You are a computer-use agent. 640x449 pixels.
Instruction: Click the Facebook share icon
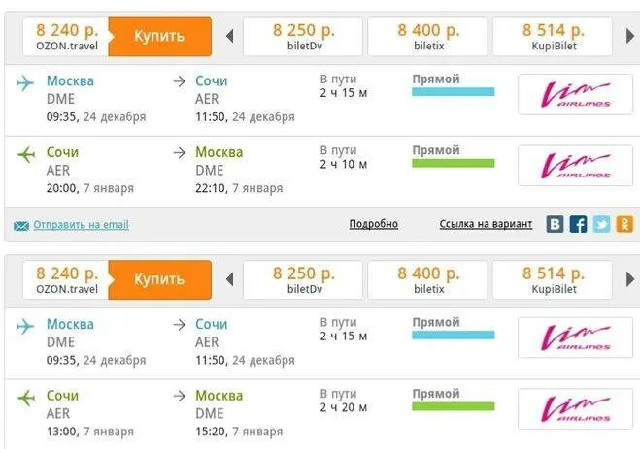click(578, 224)
